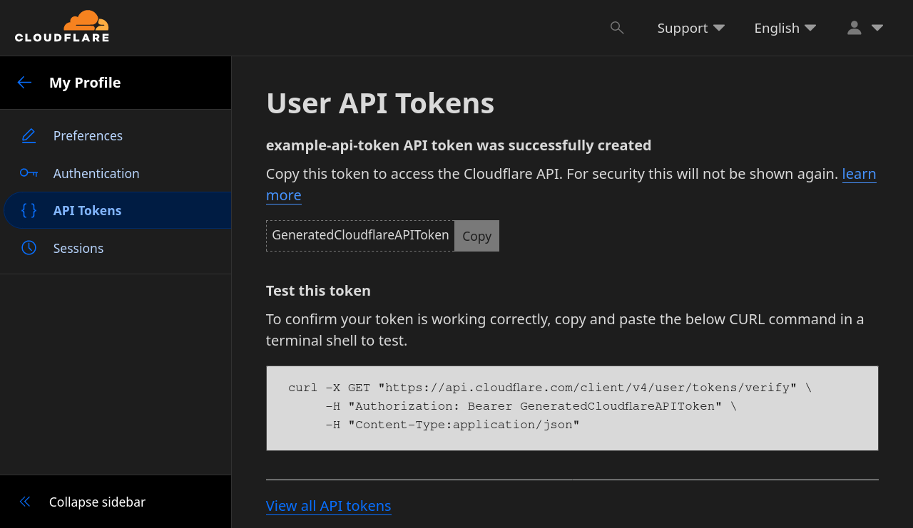Select the Sessions clock icon
Image resolution: width=913 pixels, height=528 pixels.
[29, 247]
